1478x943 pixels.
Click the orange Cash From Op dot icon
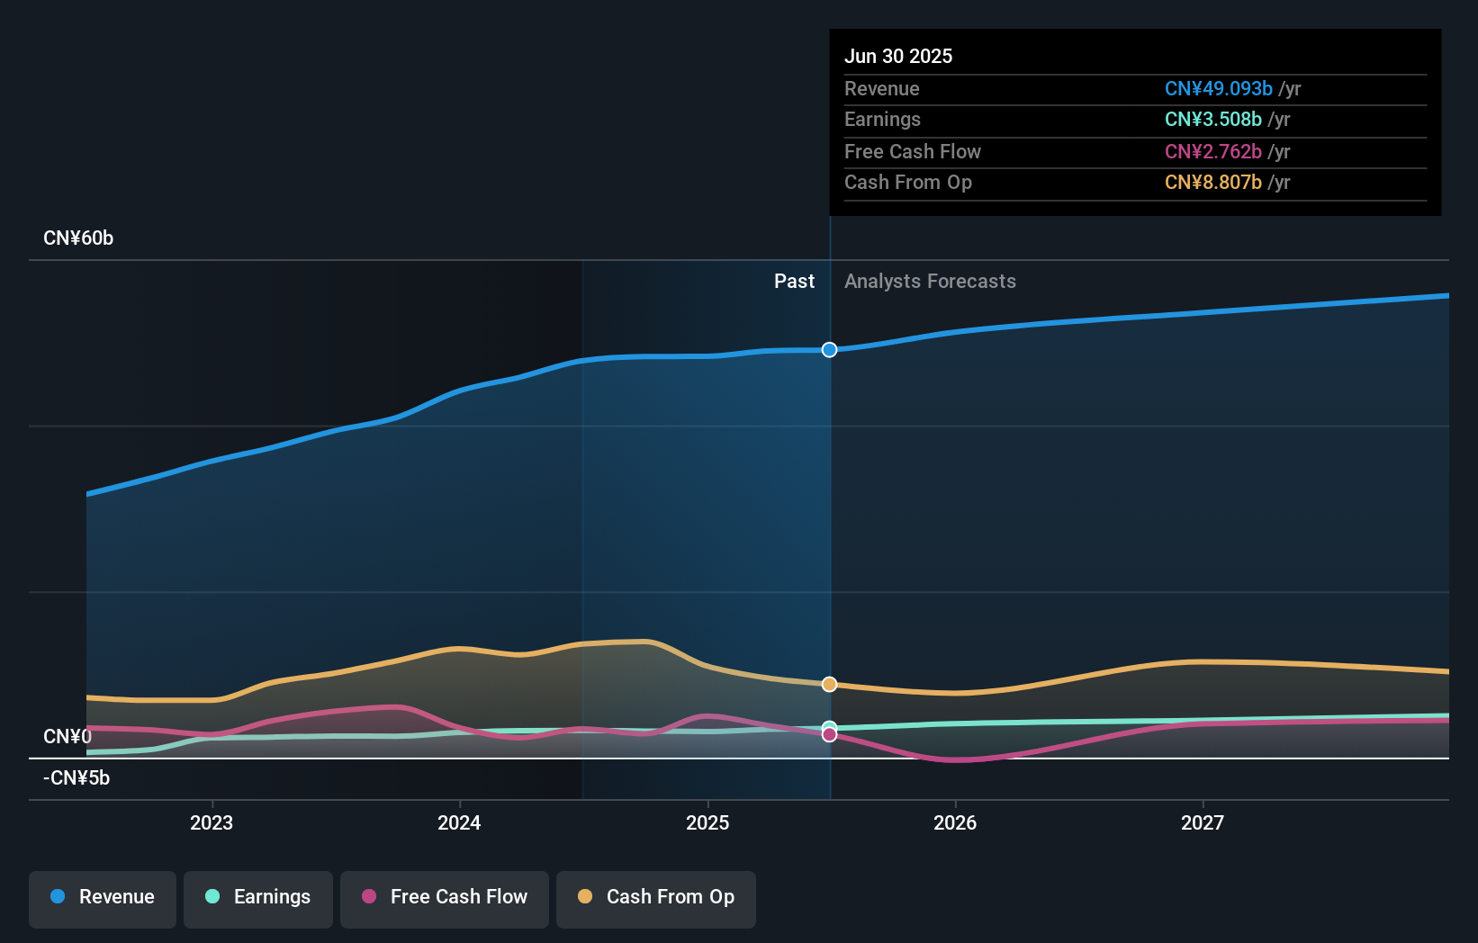[x=585, y=897]
